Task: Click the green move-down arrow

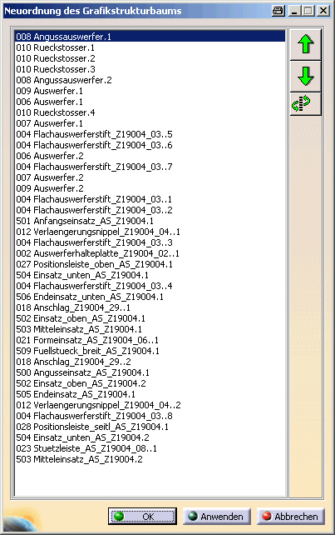Action: pos(305,76)
